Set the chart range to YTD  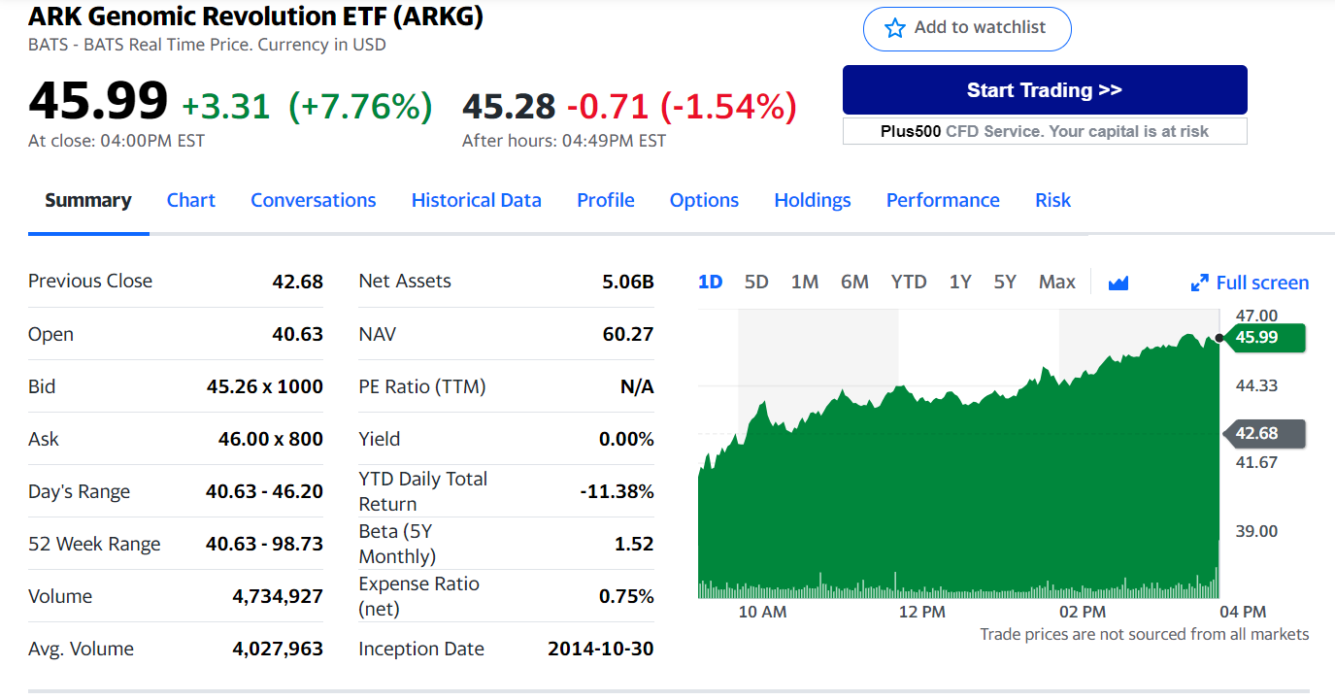908,282
